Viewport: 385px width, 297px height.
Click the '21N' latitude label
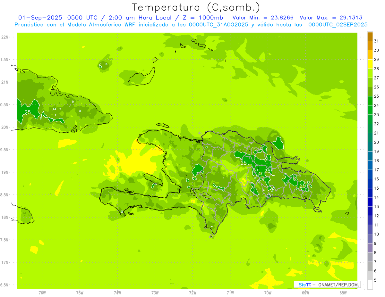[x=5, y=82]
